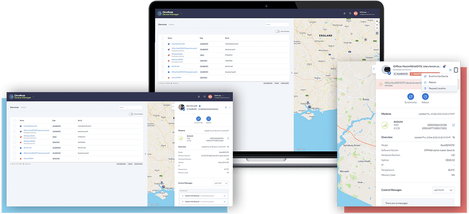Click help icon in laptop header

[x=350, y=13]
